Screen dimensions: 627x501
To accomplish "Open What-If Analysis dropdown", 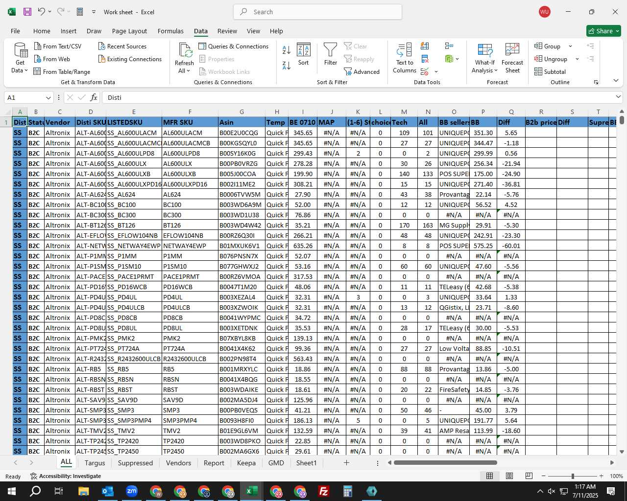I will [484, 58].
